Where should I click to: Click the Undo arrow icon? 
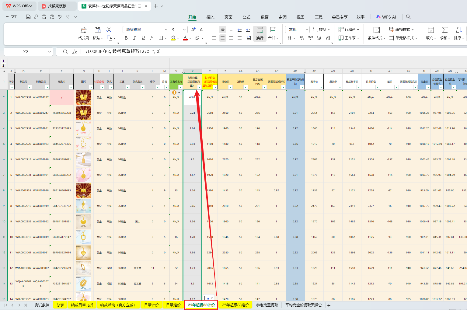[60, 17]
